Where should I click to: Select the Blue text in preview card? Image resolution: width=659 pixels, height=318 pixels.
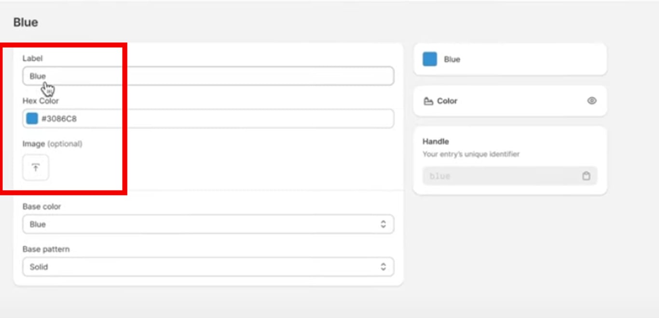(452, 59)
